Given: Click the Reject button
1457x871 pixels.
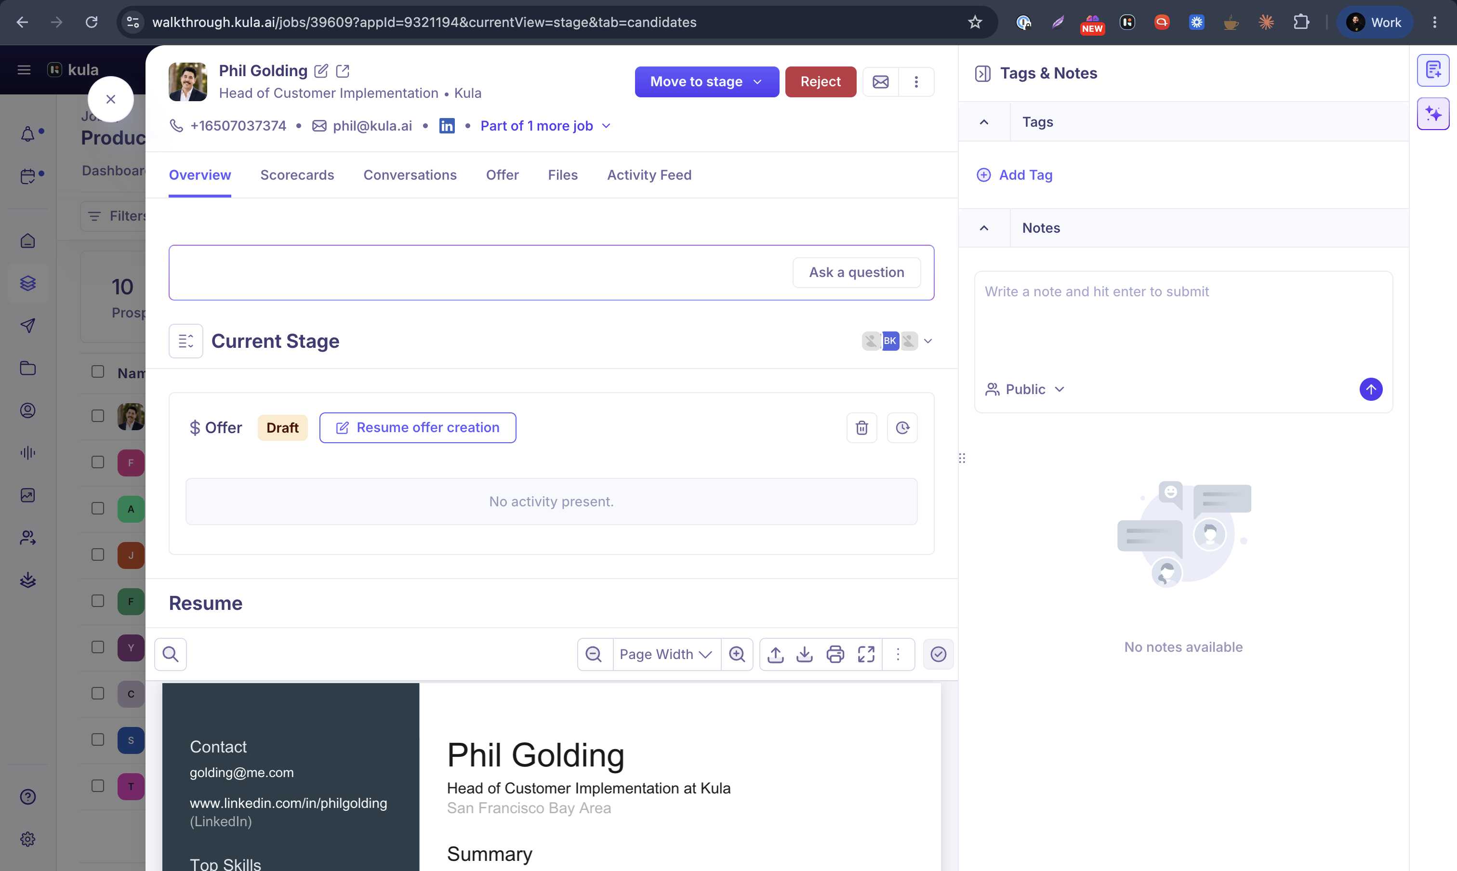Looking at the screenshot, I should [820, 81].
